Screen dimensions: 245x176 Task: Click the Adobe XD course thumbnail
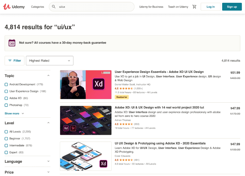click(x=85, y=120)
